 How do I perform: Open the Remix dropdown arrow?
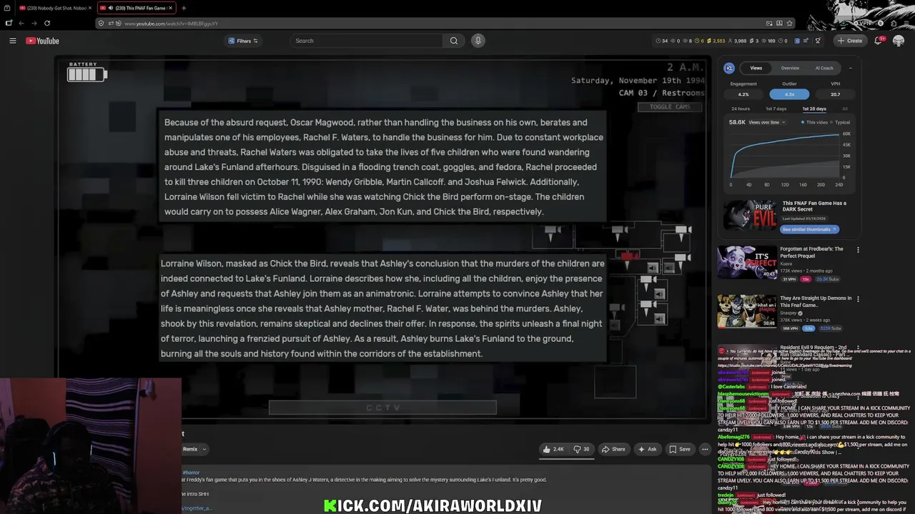204,449
